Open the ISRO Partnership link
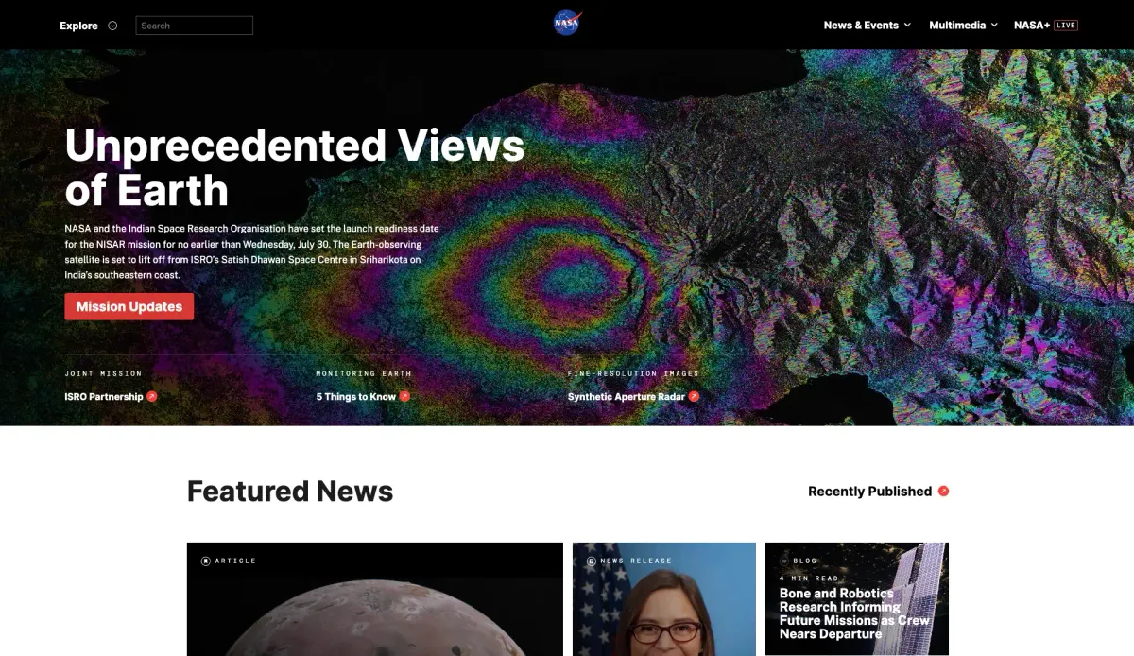 (x=104, y=397)
